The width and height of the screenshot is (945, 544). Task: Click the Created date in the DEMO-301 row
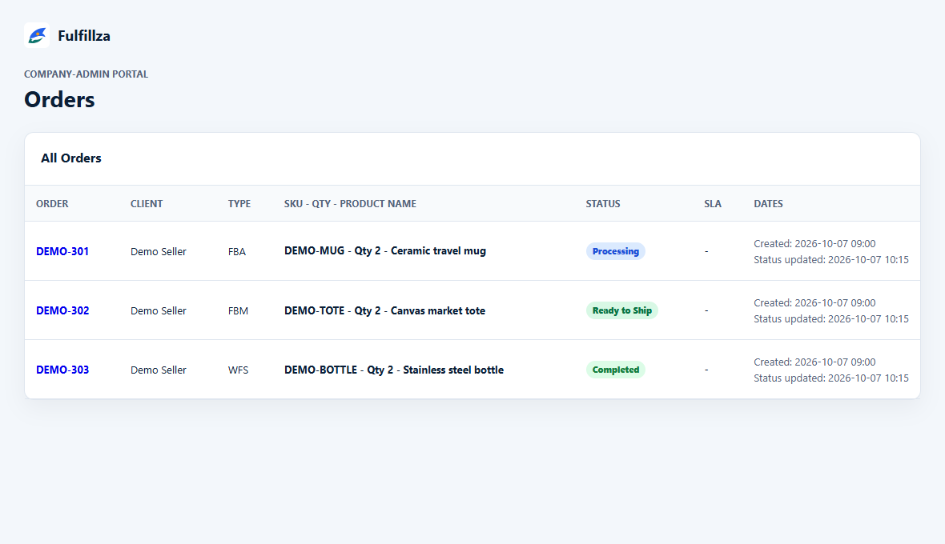[814, 244]
